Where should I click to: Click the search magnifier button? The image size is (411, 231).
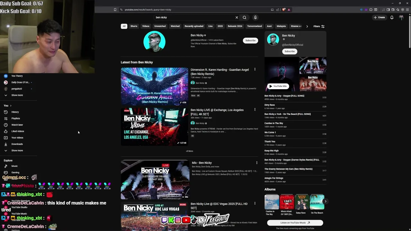click(244, 18)
